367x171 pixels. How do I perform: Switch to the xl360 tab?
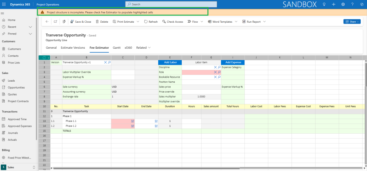[128, 48]
